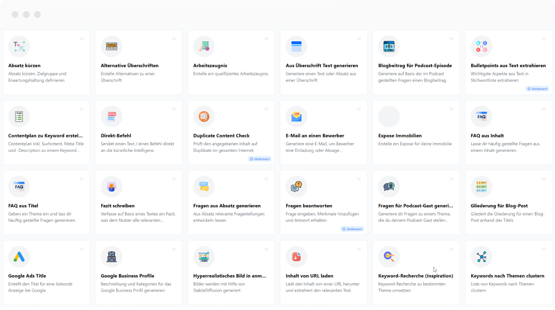Click the Google Business Profile icon
The height and width of the screenshot is (310, 555).
(112, 257)
